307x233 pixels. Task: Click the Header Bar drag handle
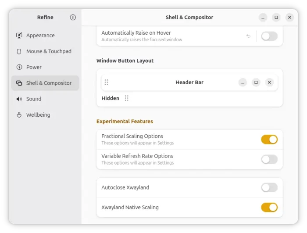[107, 82]
